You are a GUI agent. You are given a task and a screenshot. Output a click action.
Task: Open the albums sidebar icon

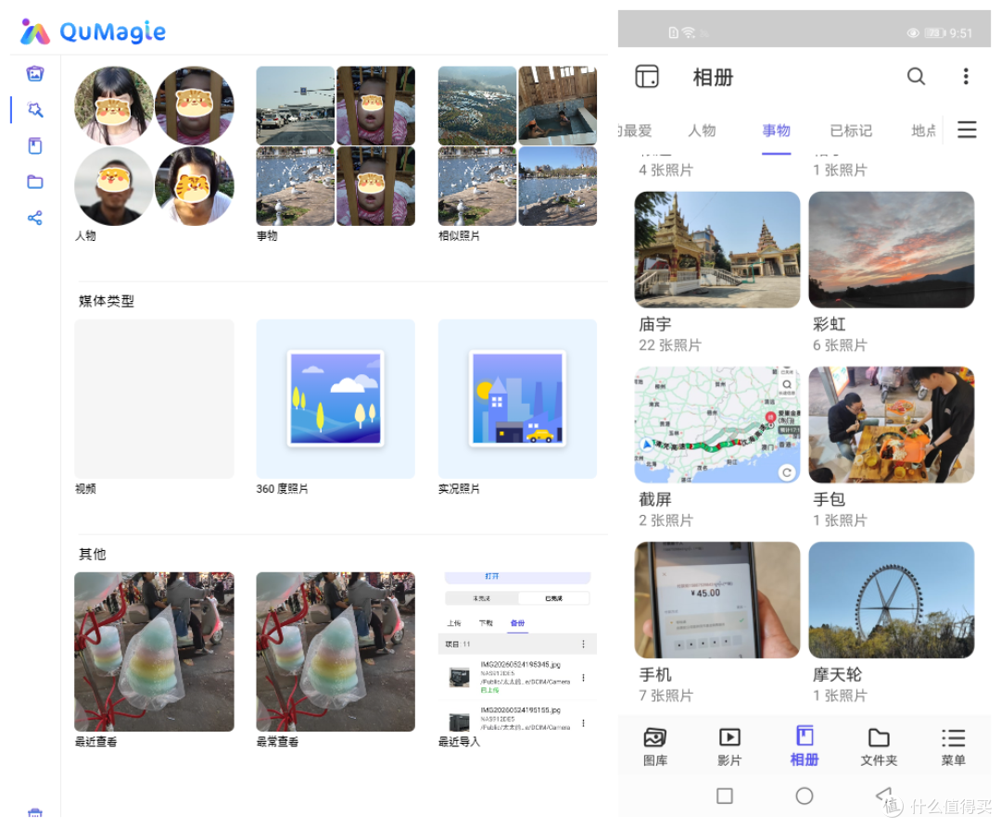(35, 146)
